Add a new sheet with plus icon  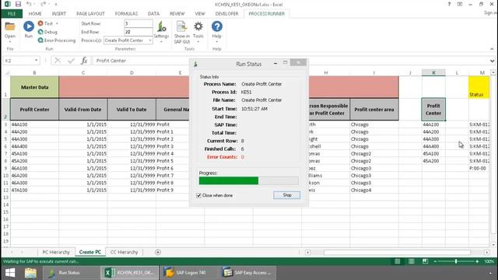coord(158,252)
